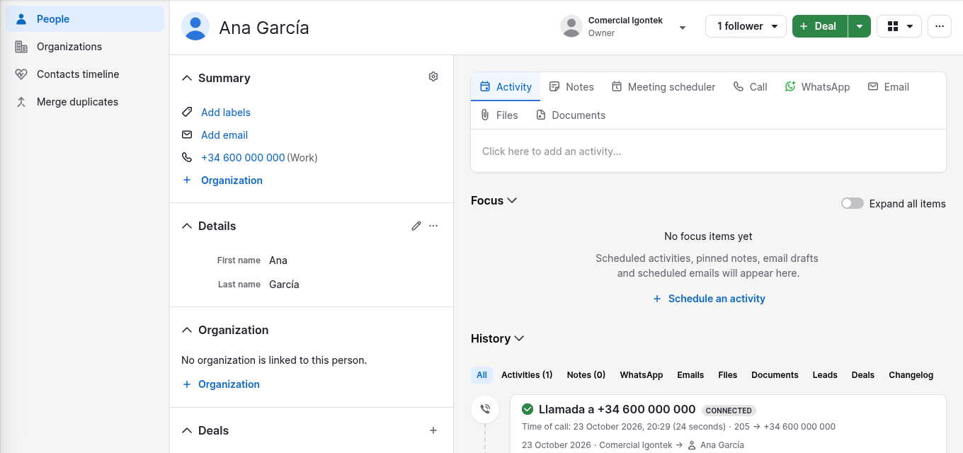This screenshot has width=963, height=453.
Task: Open the Meeting scheduler tab
Action: click(663, 87)
